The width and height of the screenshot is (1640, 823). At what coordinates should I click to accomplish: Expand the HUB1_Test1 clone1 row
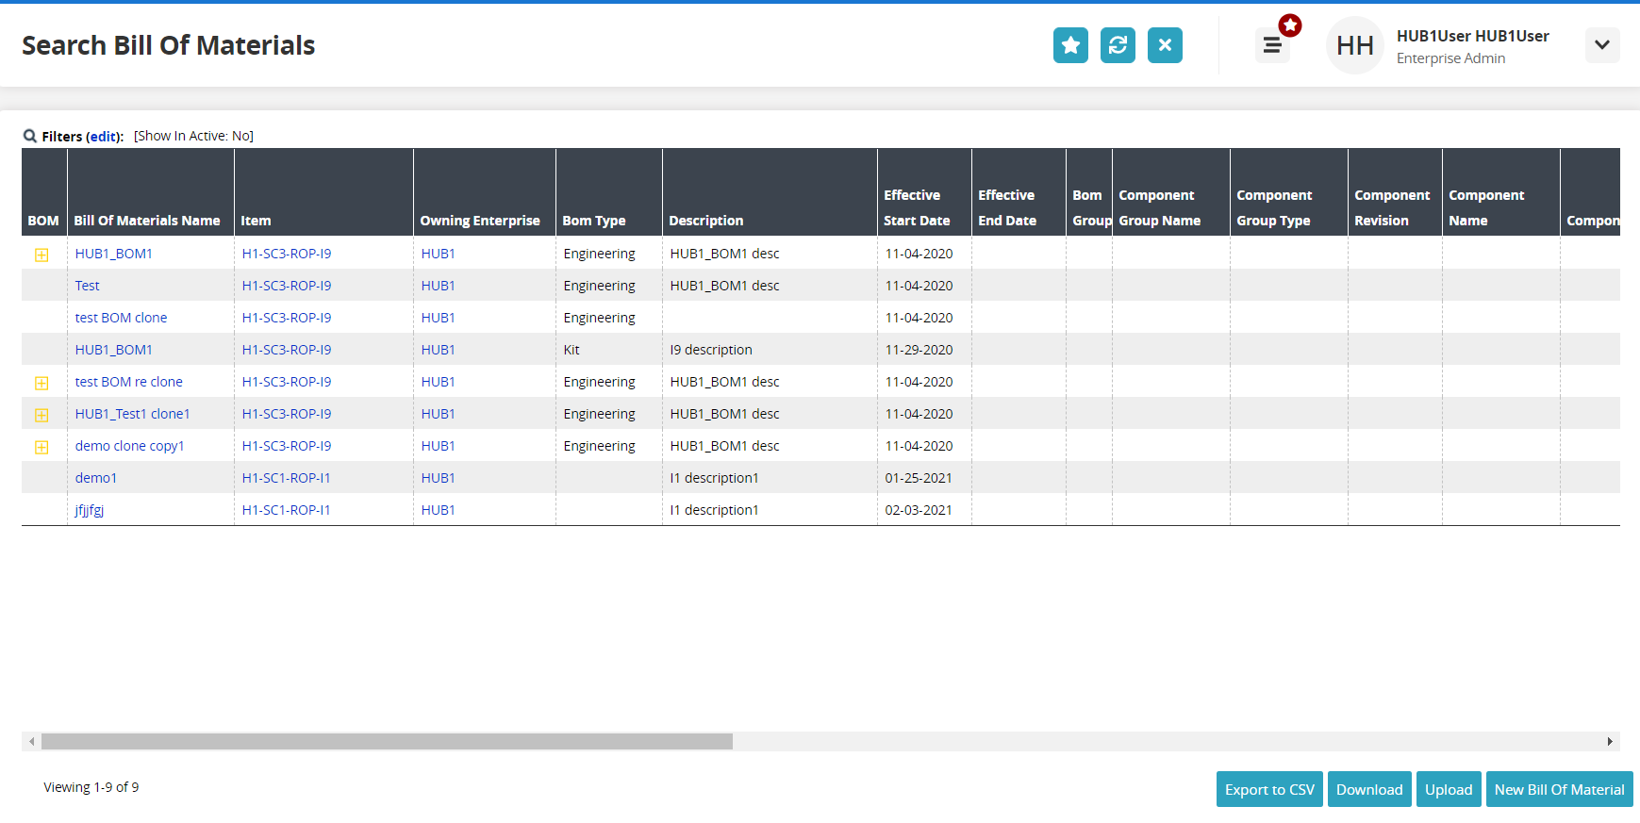[x=41, y=415]
